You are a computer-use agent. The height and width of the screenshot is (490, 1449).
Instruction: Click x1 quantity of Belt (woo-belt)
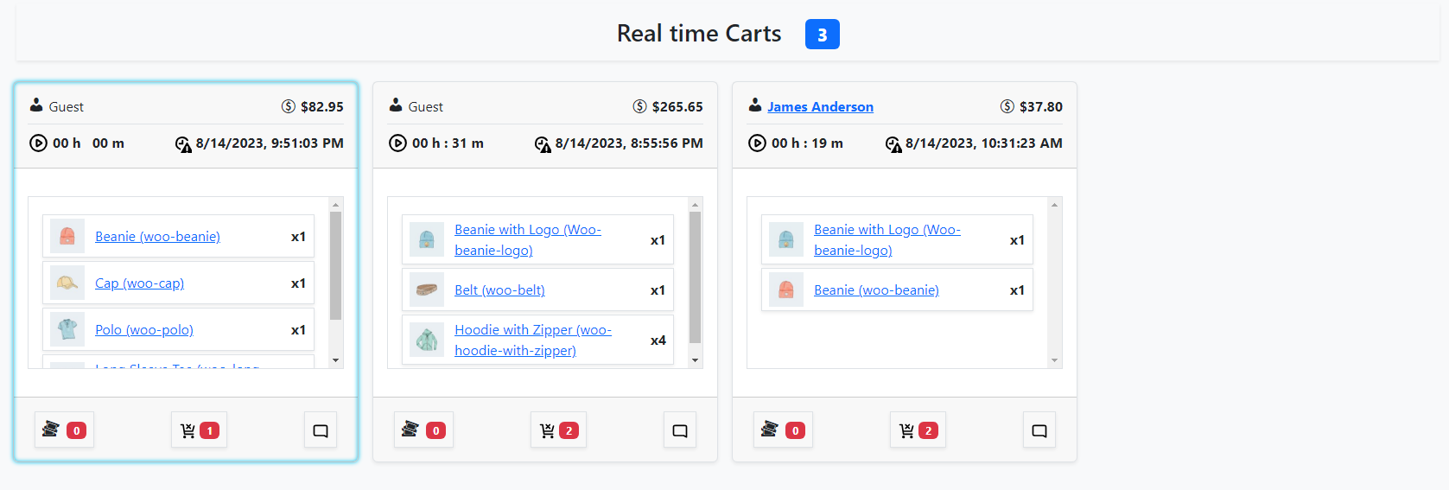coord(658,290)
